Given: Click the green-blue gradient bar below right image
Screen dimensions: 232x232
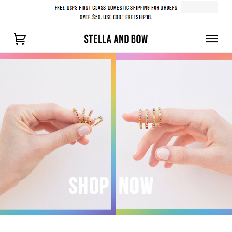Looking at the screenshot, I should [174, 212].
